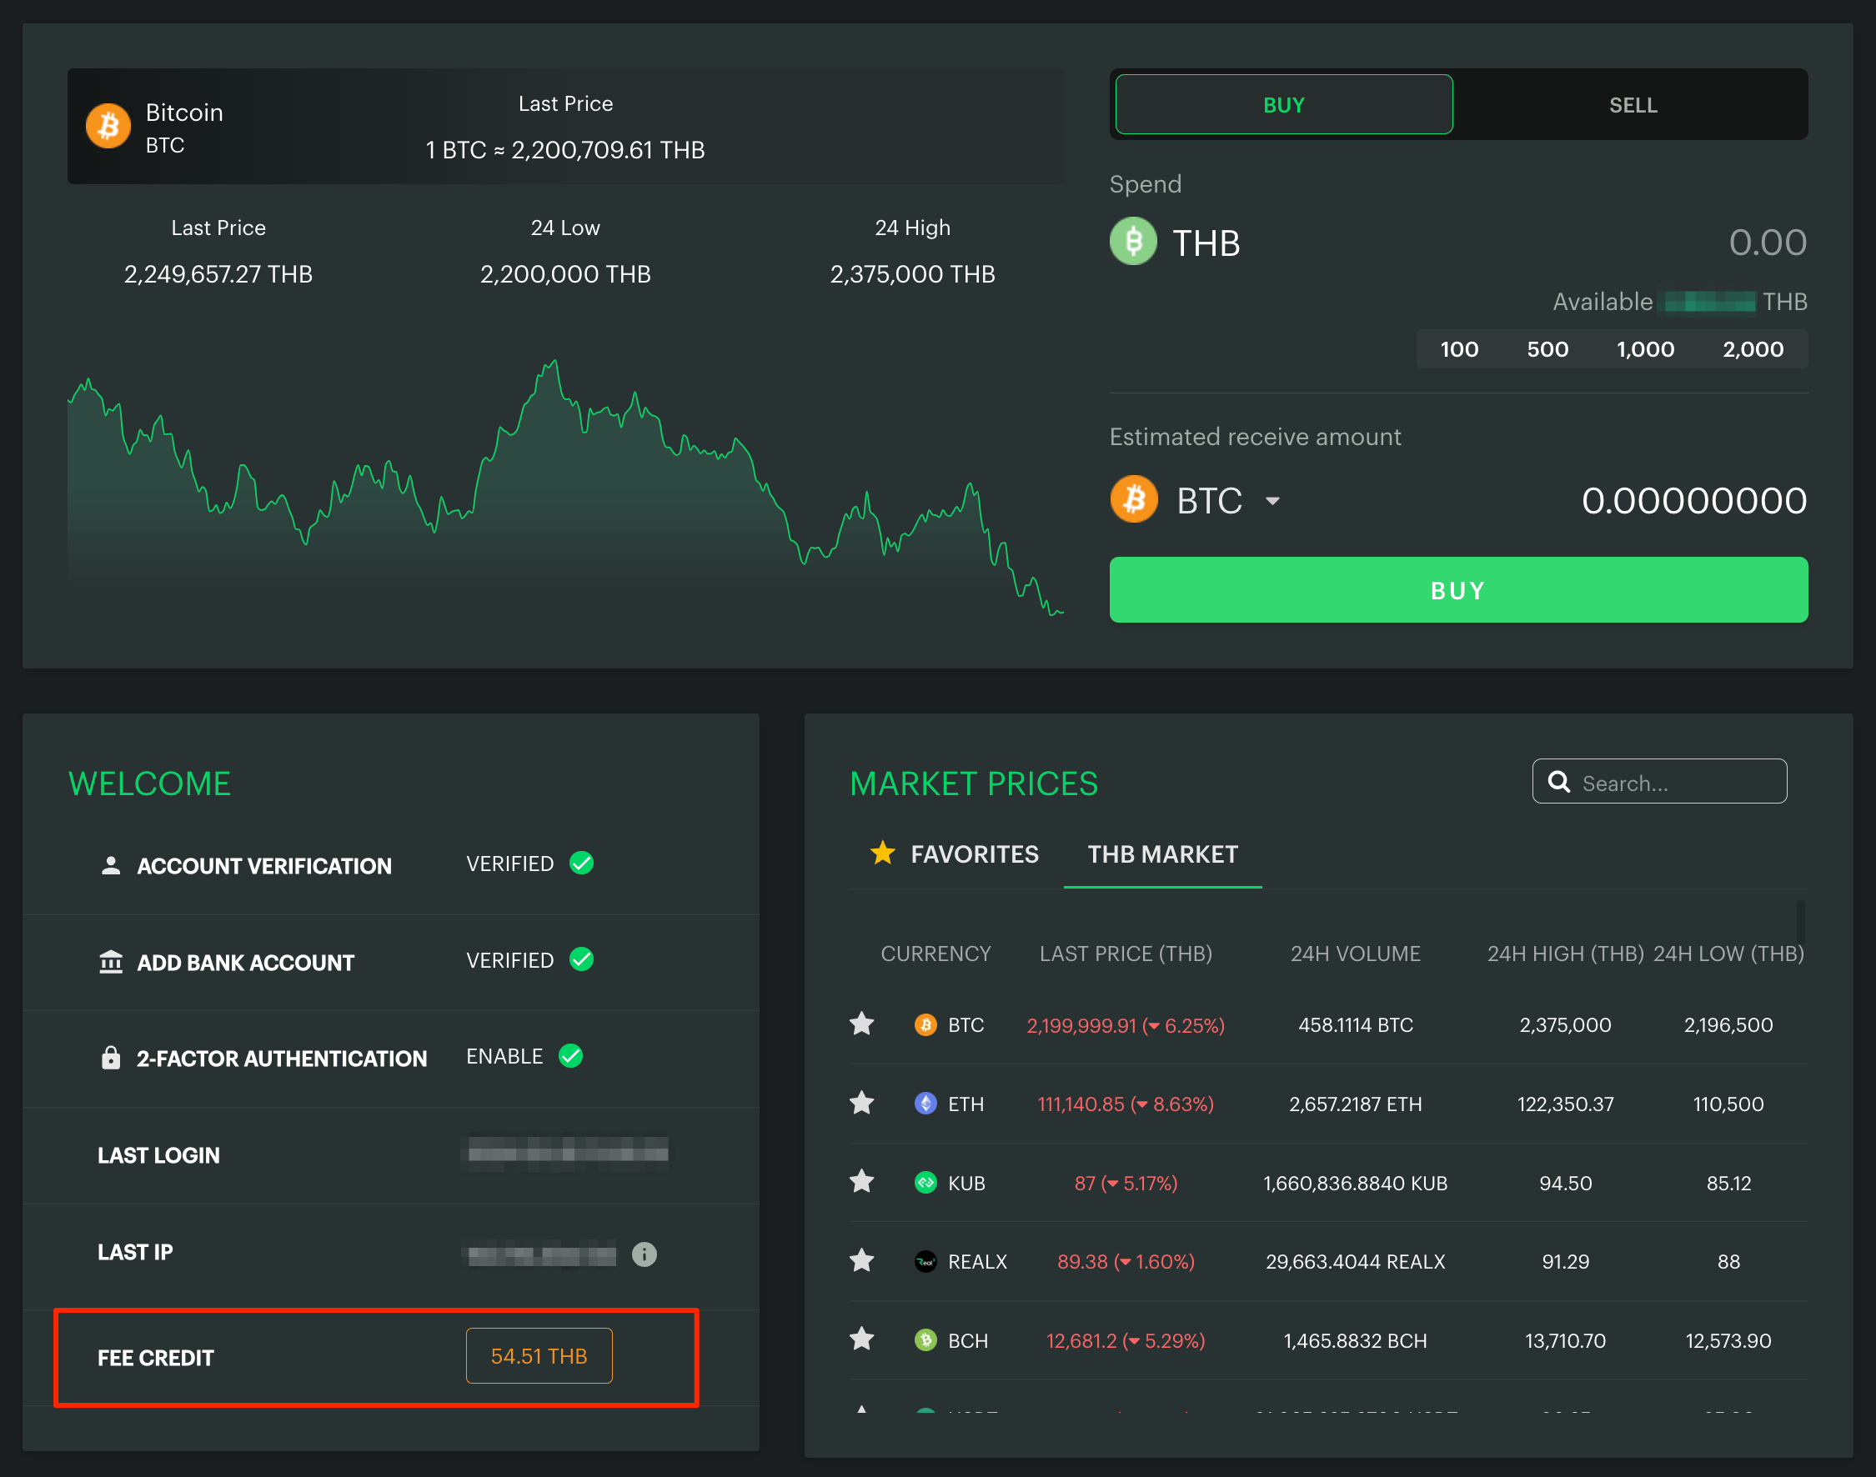Click the search magnifier icon
This screenshot has height=1477, width=1876.
[1557, 782]
